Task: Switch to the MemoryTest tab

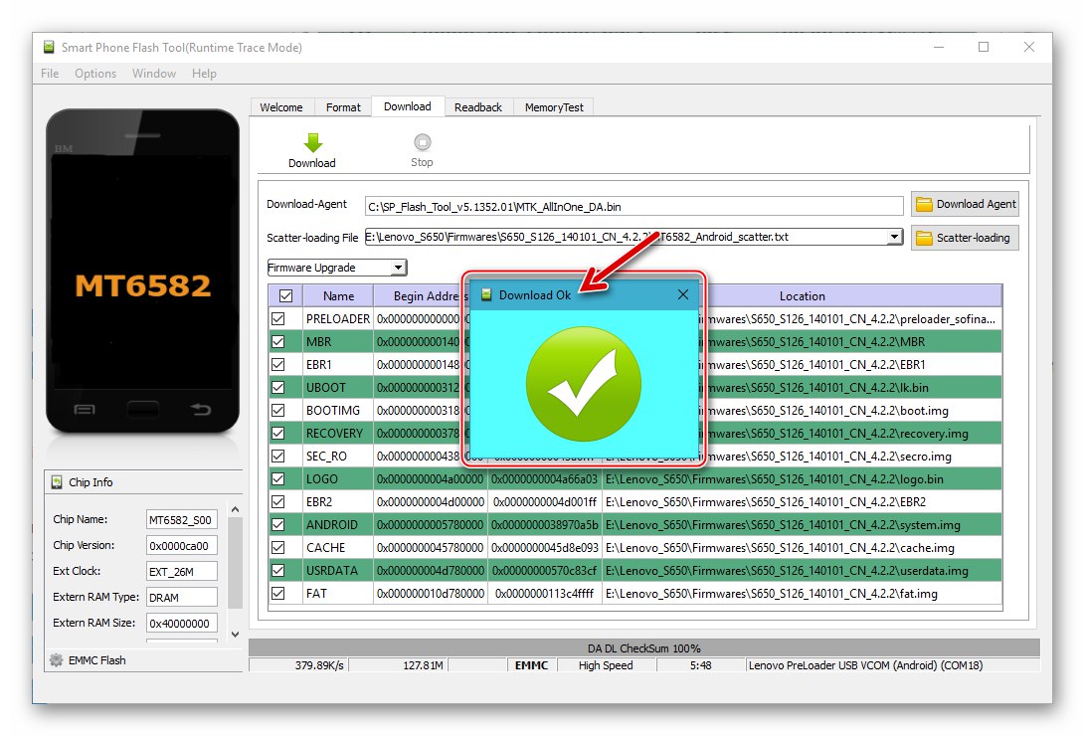Action: click(553, 106)
